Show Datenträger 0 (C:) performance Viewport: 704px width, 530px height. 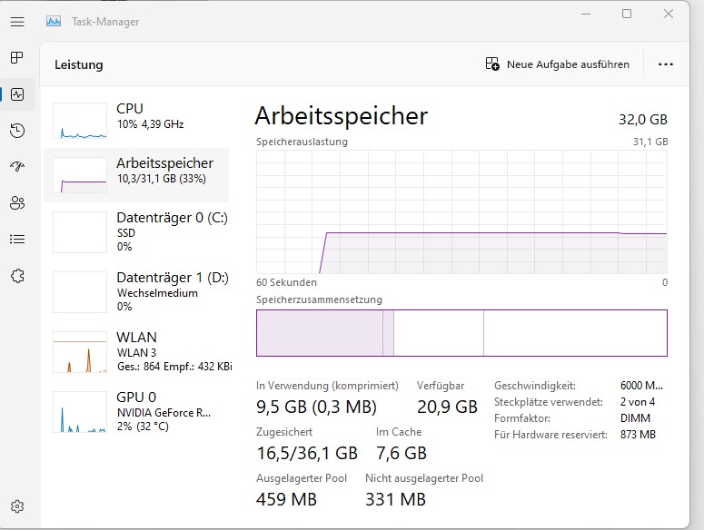point(136,231)
